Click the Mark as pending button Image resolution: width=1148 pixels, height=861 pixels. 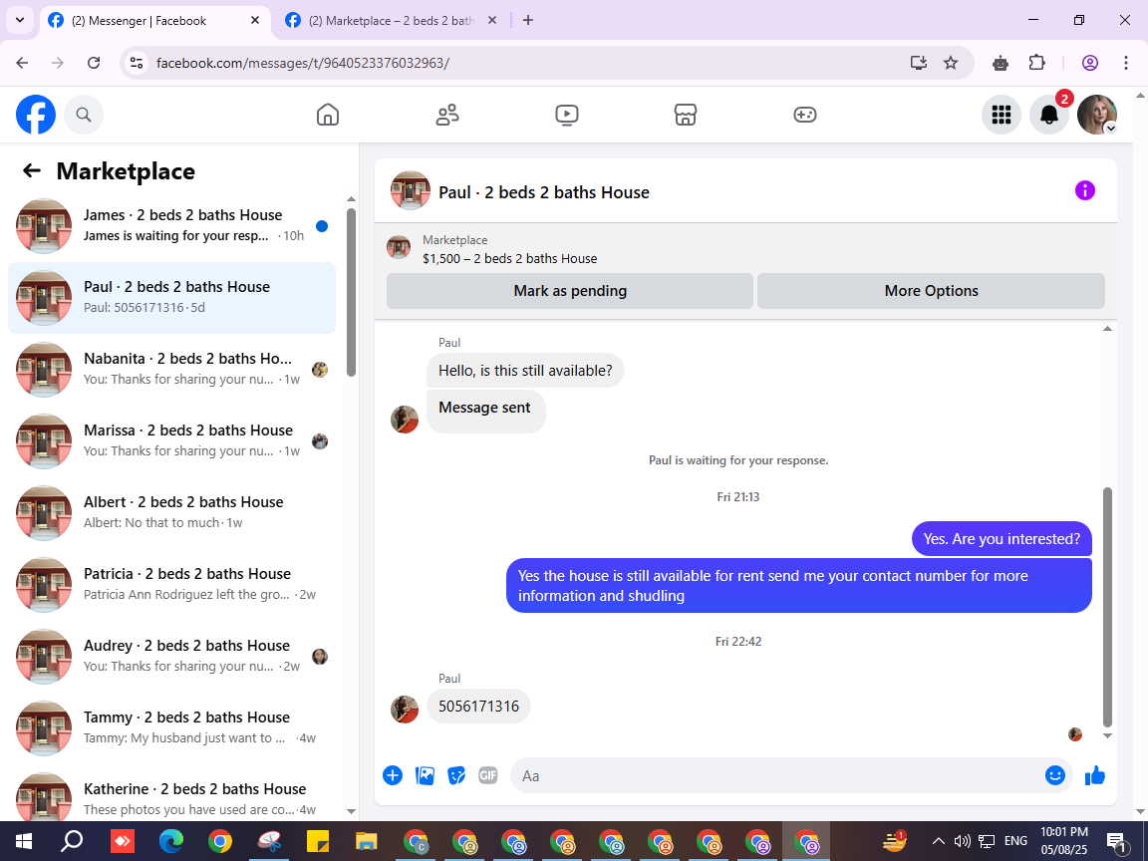click(x=570, y=291)
